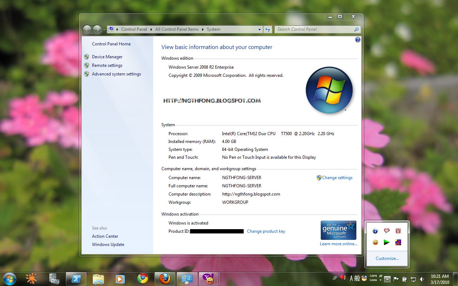
Task: Click the address bar refresh icon
Action: [x=268, y=29]
